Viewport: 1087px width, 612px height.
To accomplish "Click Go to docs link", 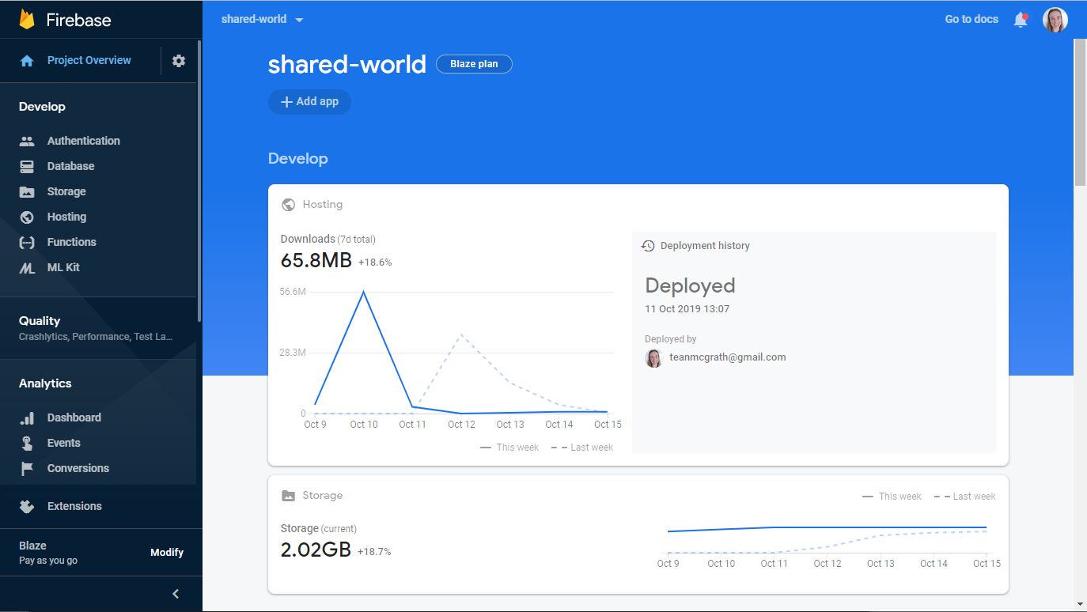I will (x=971, y=19).
